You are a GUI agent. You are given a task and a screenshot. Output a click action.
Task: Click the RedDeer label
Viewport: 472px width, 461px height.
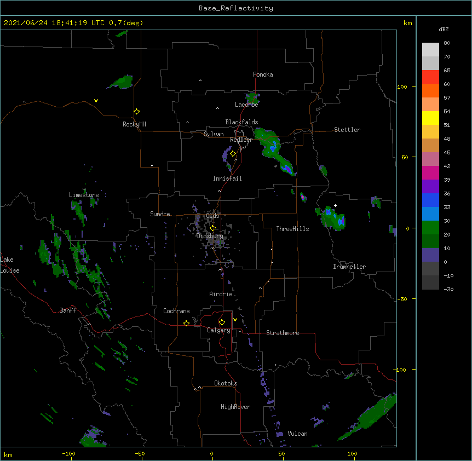pos(241,140)
